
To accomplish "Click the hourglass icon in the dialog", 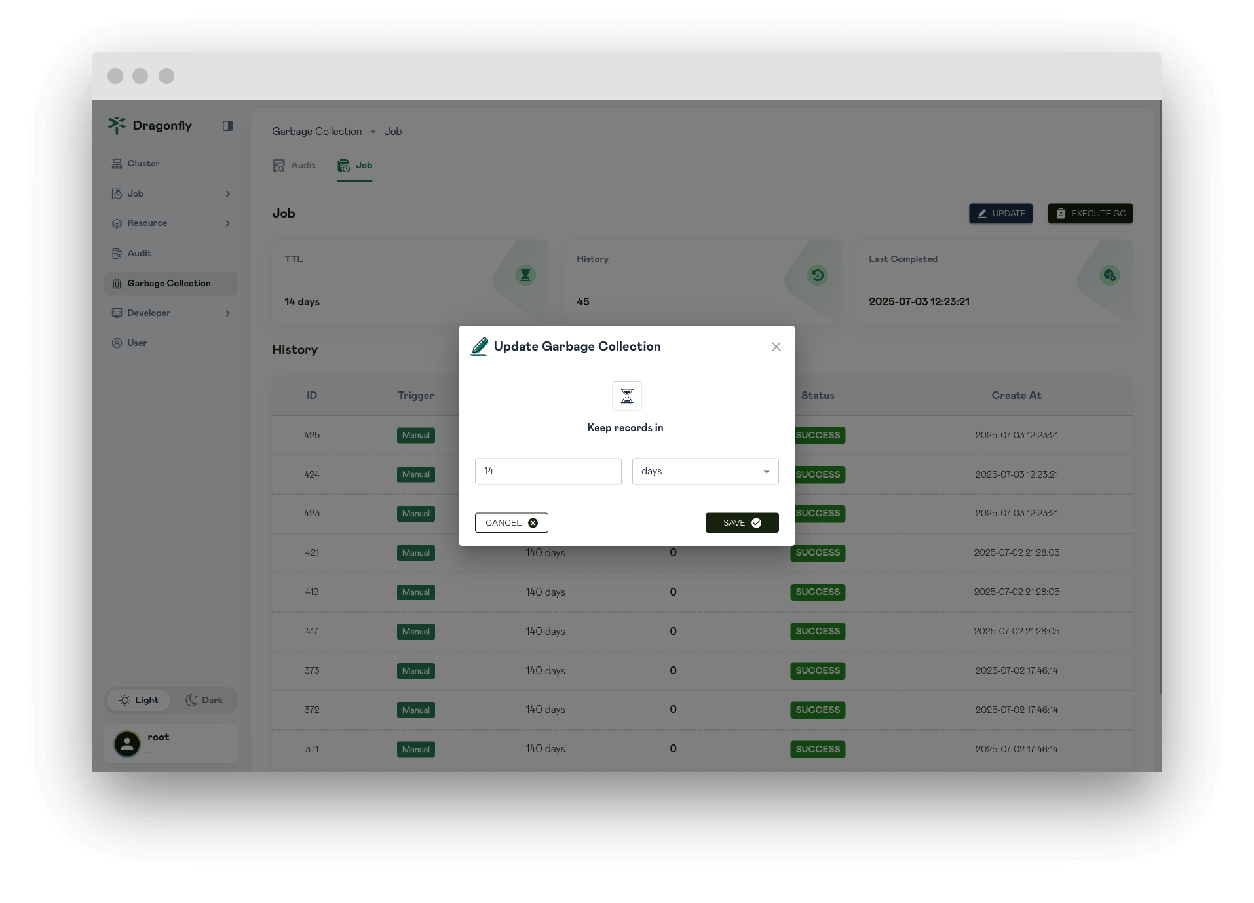I will click(626, 396).
